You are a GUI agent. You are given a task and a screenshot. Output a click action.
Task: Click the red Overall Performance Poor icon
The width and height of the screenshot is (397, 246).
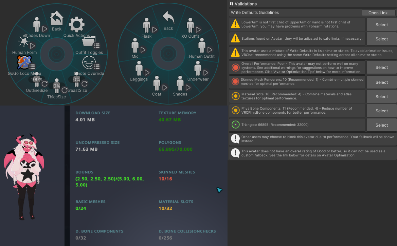[235, 68]
